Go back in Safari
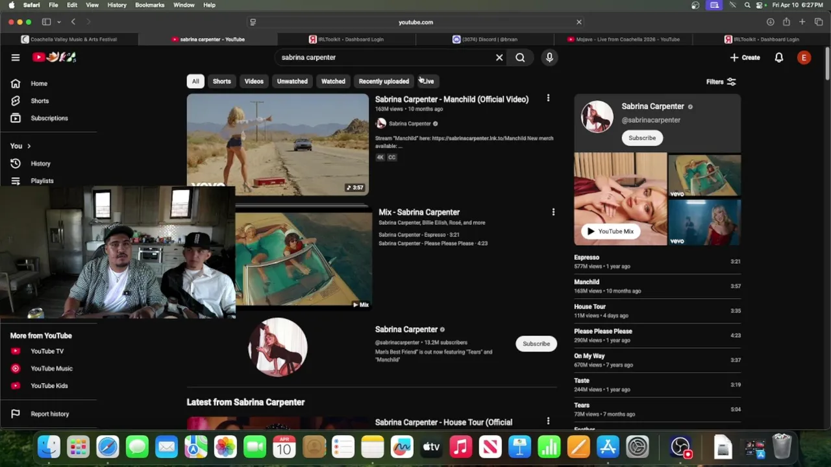Screen dimensions: 831x467 pos(73,22)
